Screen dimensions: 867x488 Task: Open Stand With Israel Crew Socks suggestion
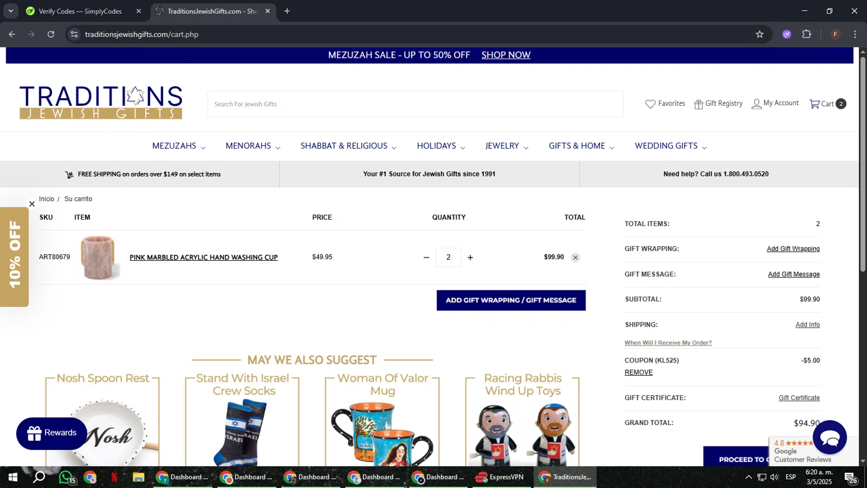pyautogui.click(x=242, y=421)
